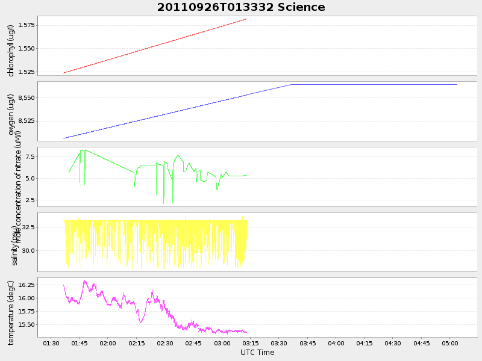Click the 03:30 time tick label
Screen dimensions: 482x361
[279, 343]
